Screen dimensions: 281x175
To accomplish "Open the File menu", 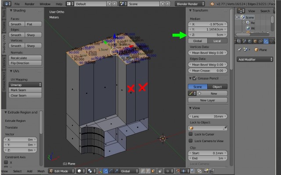I will click(x=17, y=4).
